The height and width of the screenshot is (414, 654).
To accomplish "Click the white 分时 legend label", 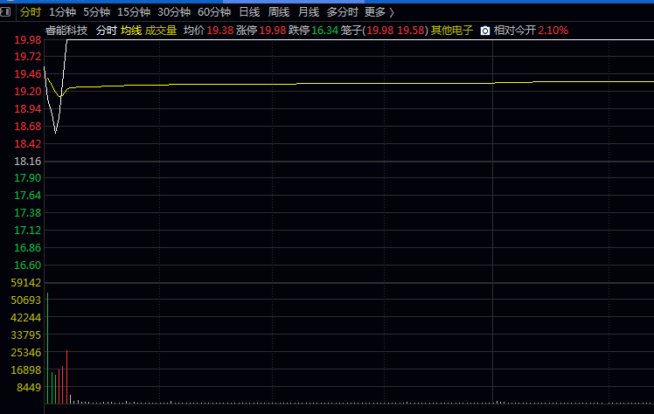I will (x=107, y=31).
